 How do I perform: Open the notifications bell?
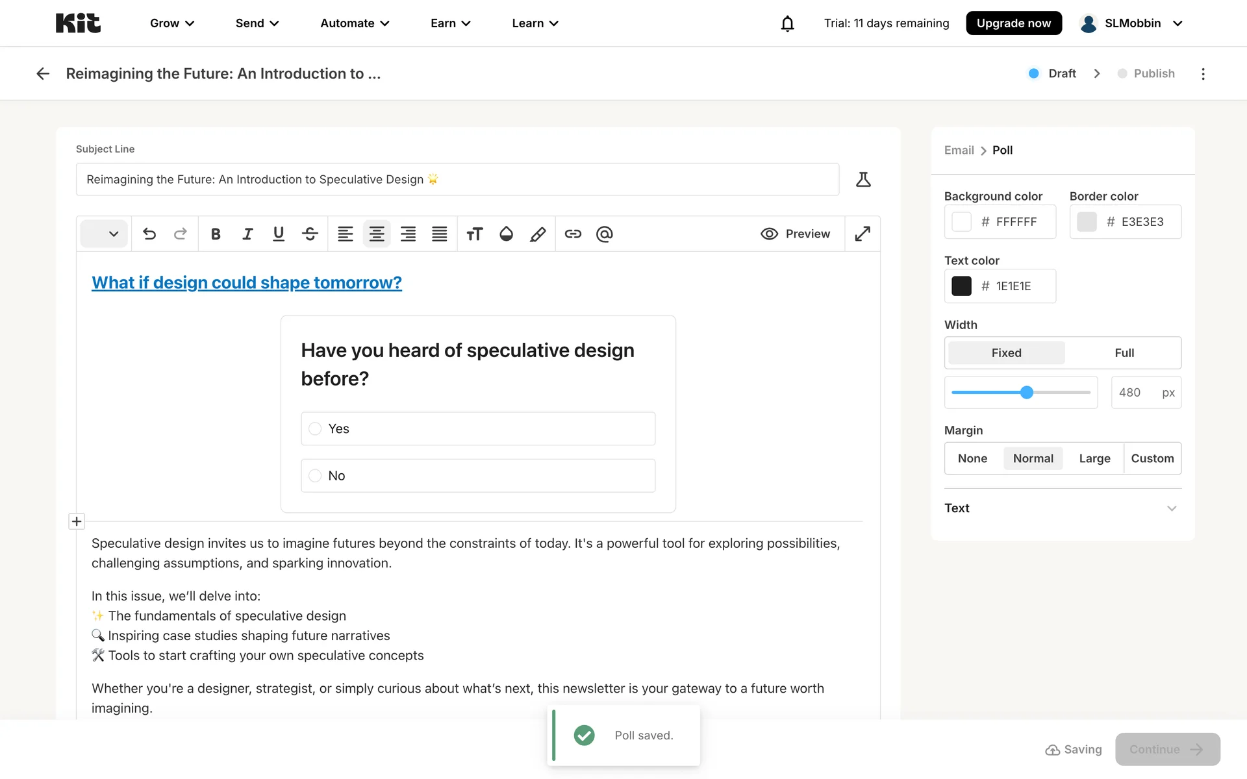point(787,23)
